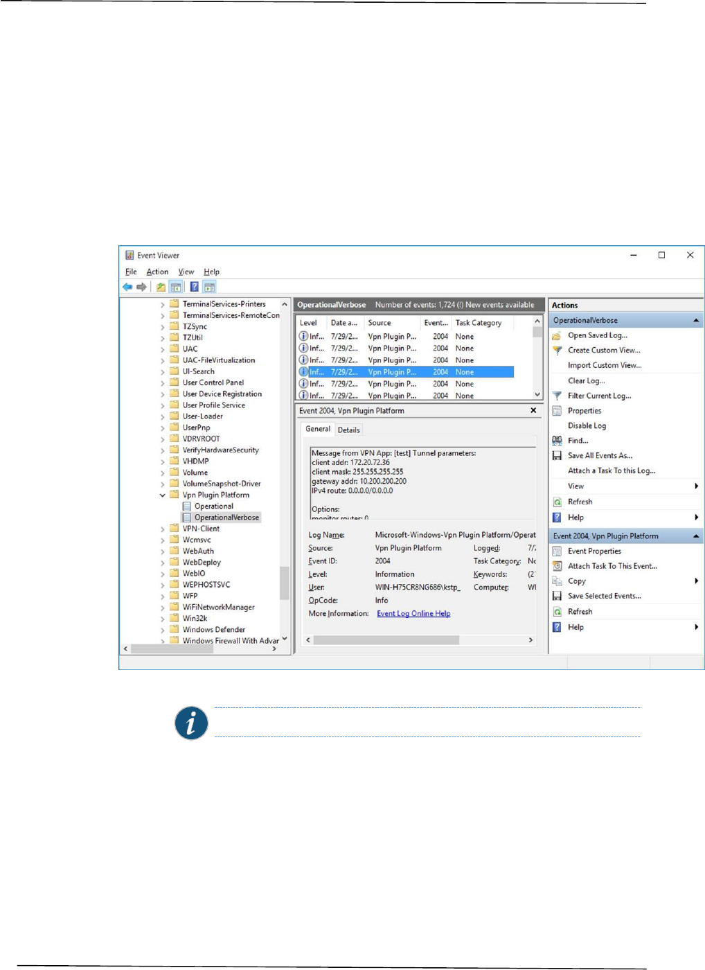Viewport: 705px width, 970px height.
Task: Expand the VPN-Client tree node
Action: pos(163,529)
